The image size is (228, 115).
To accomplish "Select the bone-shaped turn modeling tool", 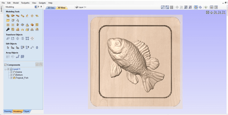I will coord(22,16).
